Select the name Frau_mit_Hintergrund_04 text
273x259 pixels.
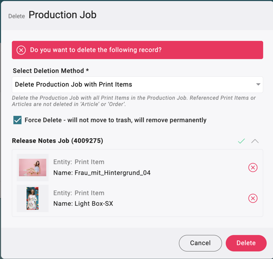[x=101, y=173]
